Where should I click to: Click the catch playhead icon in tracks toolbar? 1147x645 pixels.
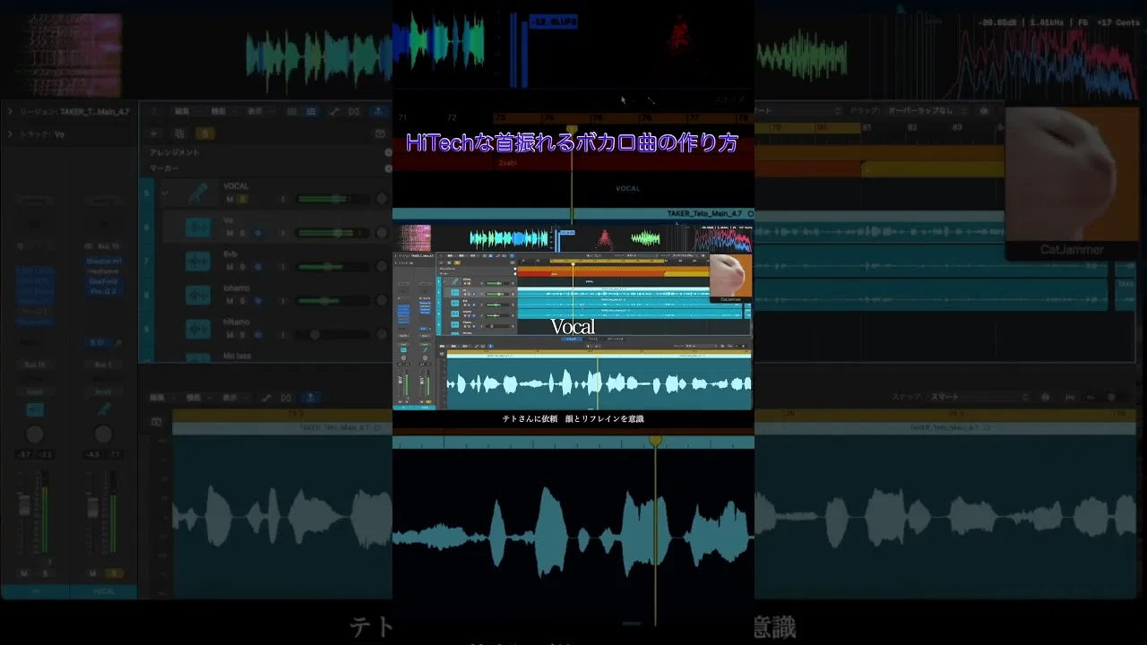[x=378, y=112]
